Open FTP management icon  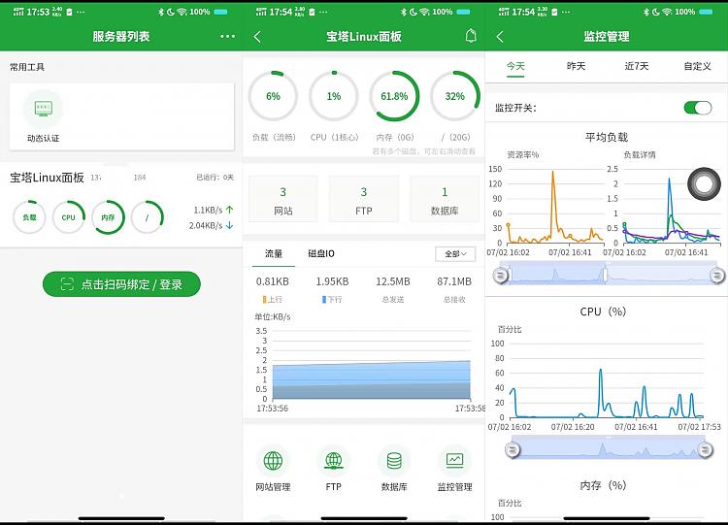point(333,461)
